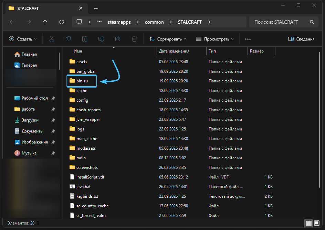This screenshot has height=230, width=325.
Task: Navigate to steamapps in the address bar
Action: 119,22
